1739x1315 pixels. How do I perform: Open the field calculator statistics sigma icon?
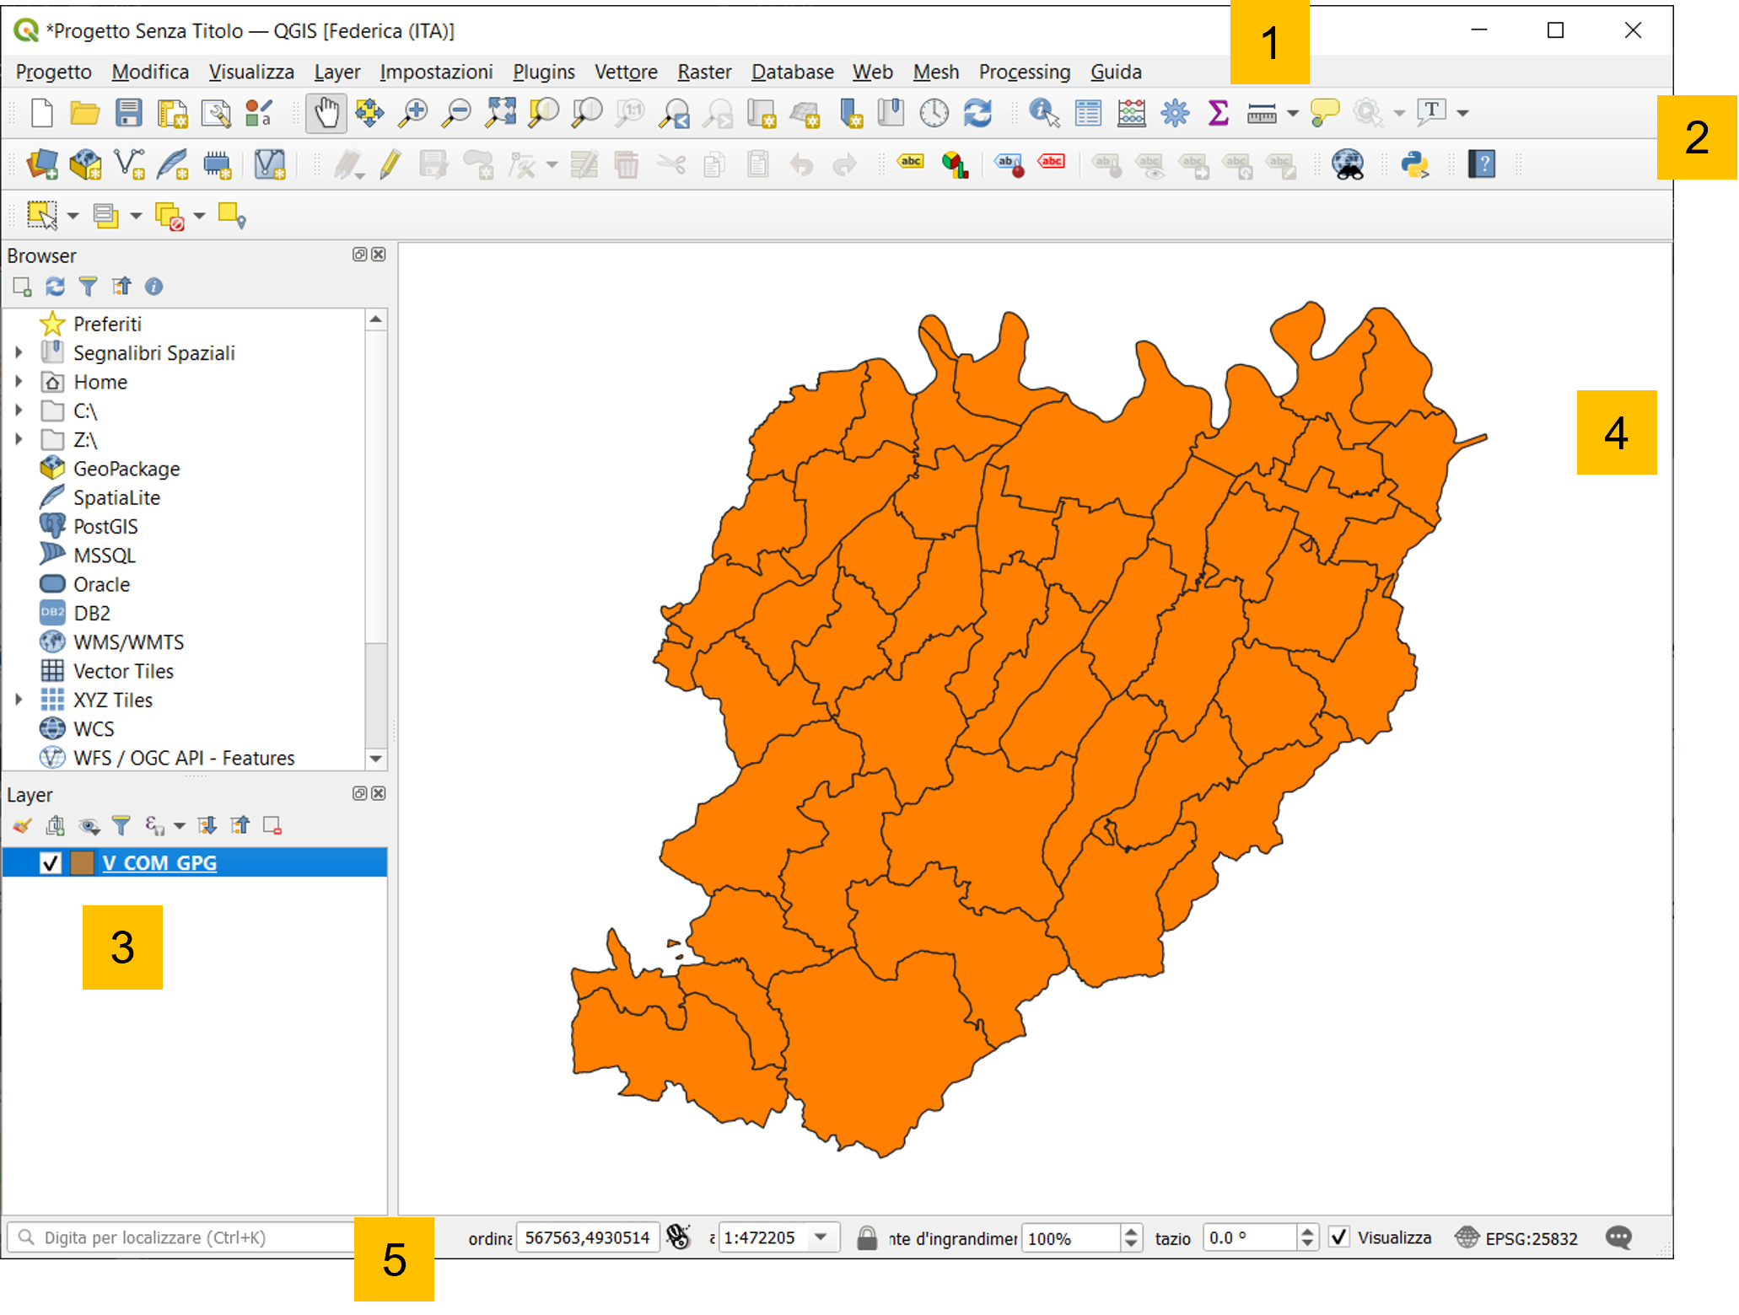1218,113
